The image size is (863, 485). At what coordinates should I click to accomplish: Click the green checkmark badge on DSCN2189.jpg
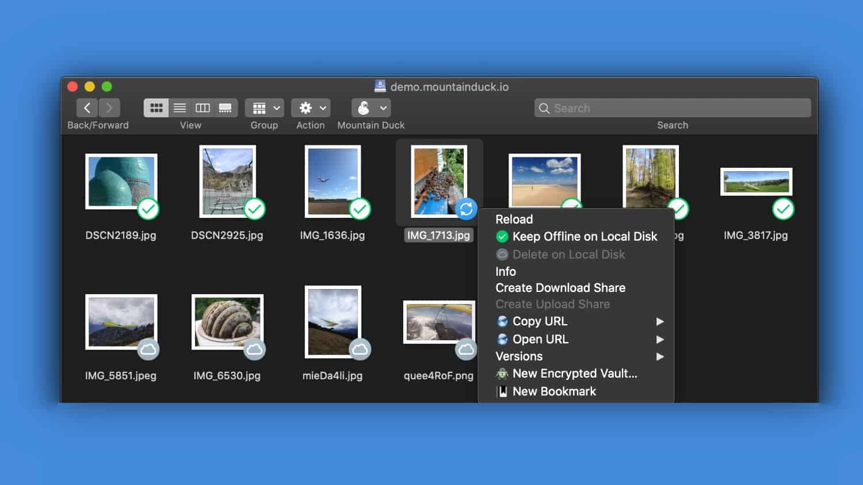coord(148,209)
